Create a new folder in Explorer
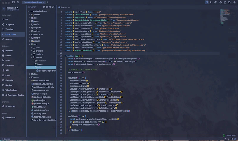The height and width of the screenshot is (141, 238). [47, 7]
